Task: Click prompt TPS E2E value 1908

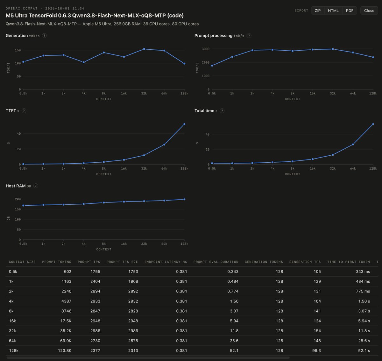Action: coord(133,281)
